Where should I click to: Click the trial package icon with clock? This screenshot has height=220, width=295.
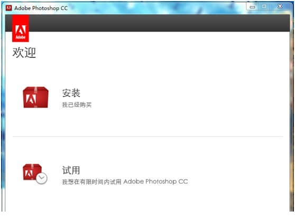coord(35,174)
